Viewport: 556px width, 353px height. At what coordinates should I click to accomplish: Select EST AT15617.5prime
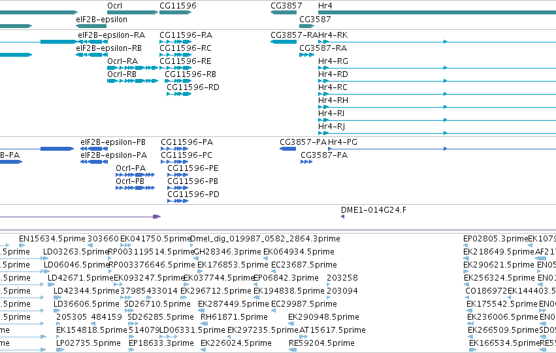tap(333, 331)
